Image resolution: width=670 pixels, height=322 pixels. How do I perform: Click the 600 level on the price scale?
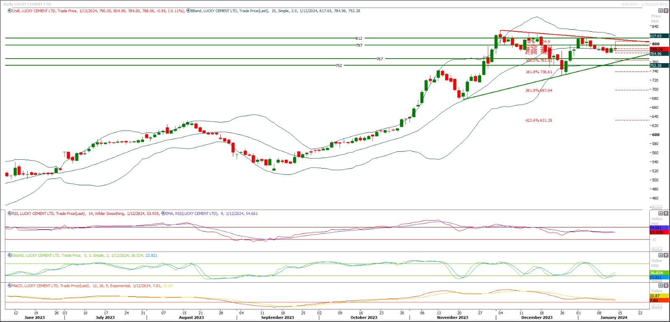655,135
